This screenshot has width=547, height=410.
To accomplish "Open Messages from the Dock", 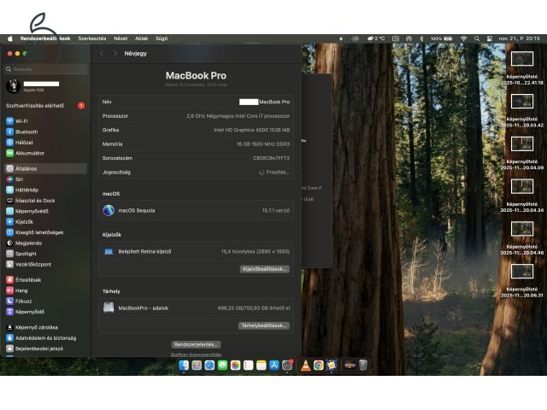I will pos(222,365).
